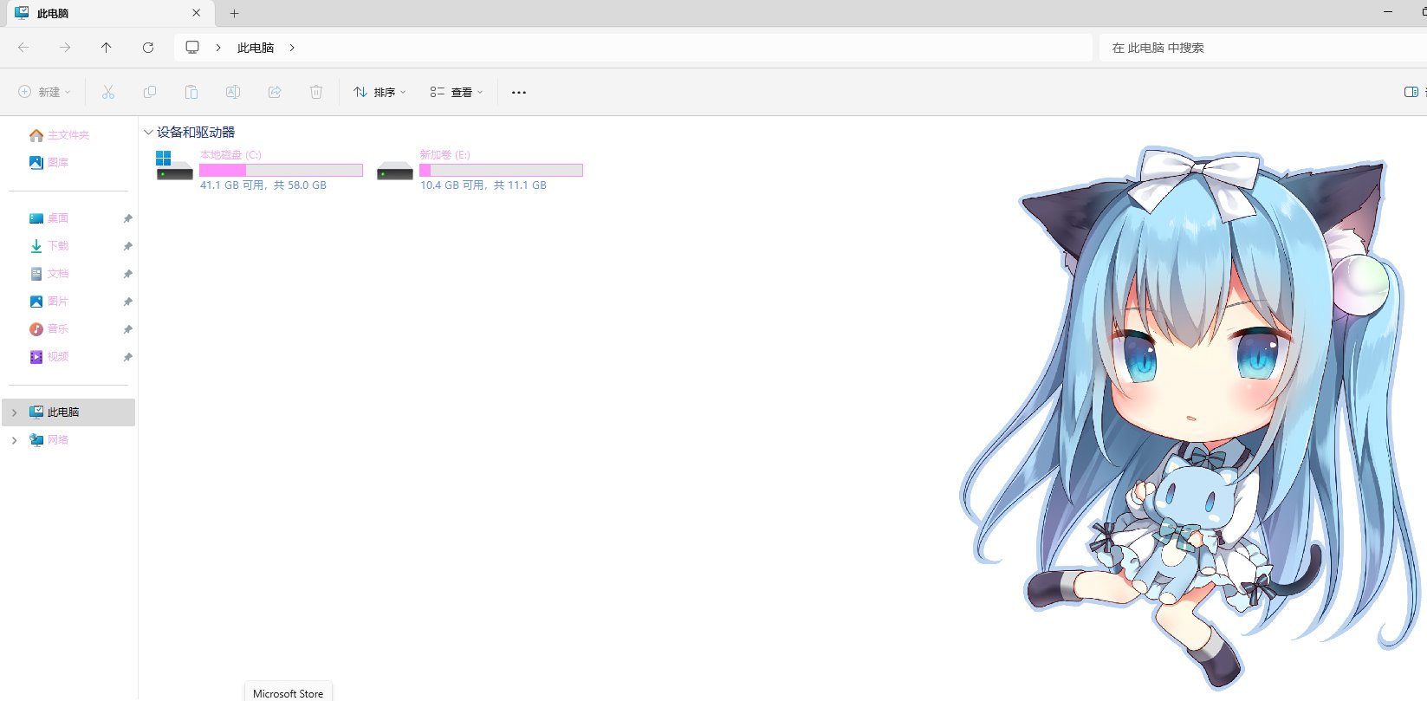
Task: Open the 新建 dropdown
Action: coord(44,92)
